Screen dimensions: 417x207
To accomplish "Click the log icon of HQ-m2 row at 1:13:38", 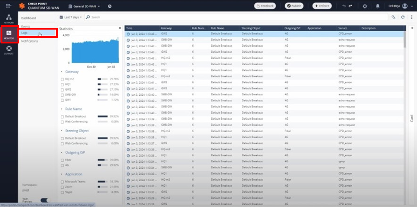I will (128, 131).
